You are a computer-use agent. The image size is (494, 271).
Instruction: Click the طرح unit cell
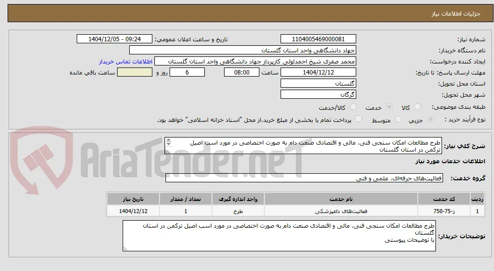tap(238, 211)
